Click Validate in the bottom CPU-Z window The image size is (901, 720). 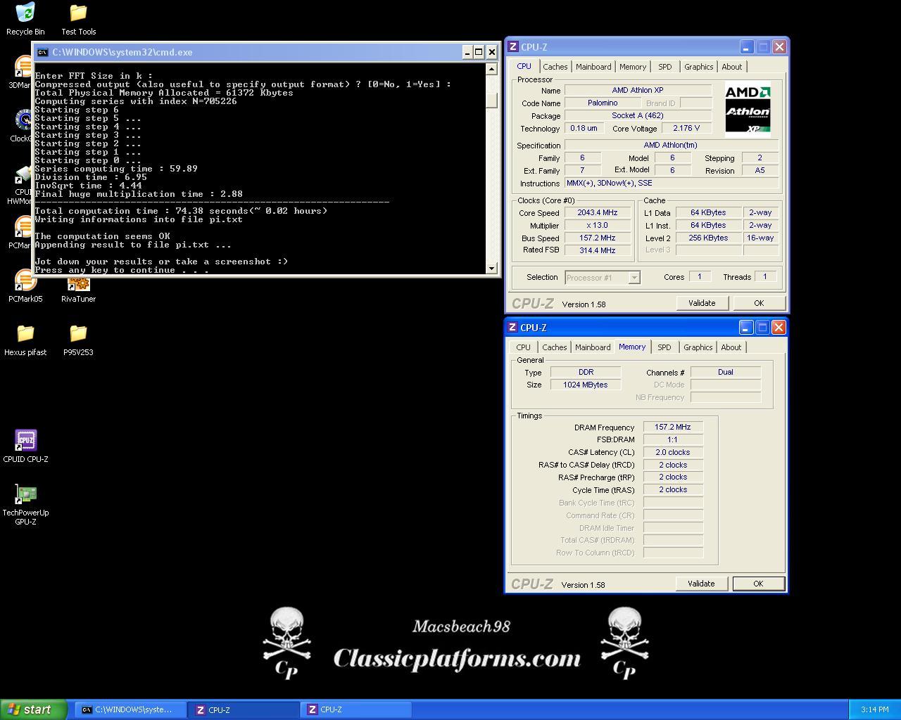701,584
